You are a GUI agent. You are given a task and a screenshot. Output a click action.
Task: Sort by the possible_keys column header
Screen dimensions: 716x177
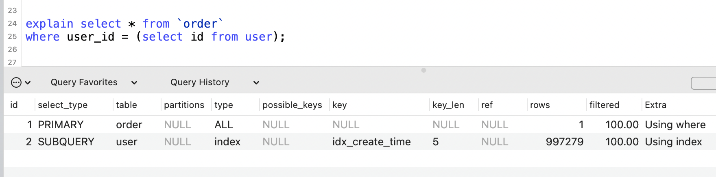pos(292,105)
